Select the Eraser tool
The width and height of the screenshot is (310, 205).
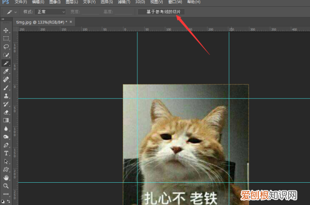click(x=6, y=112)
